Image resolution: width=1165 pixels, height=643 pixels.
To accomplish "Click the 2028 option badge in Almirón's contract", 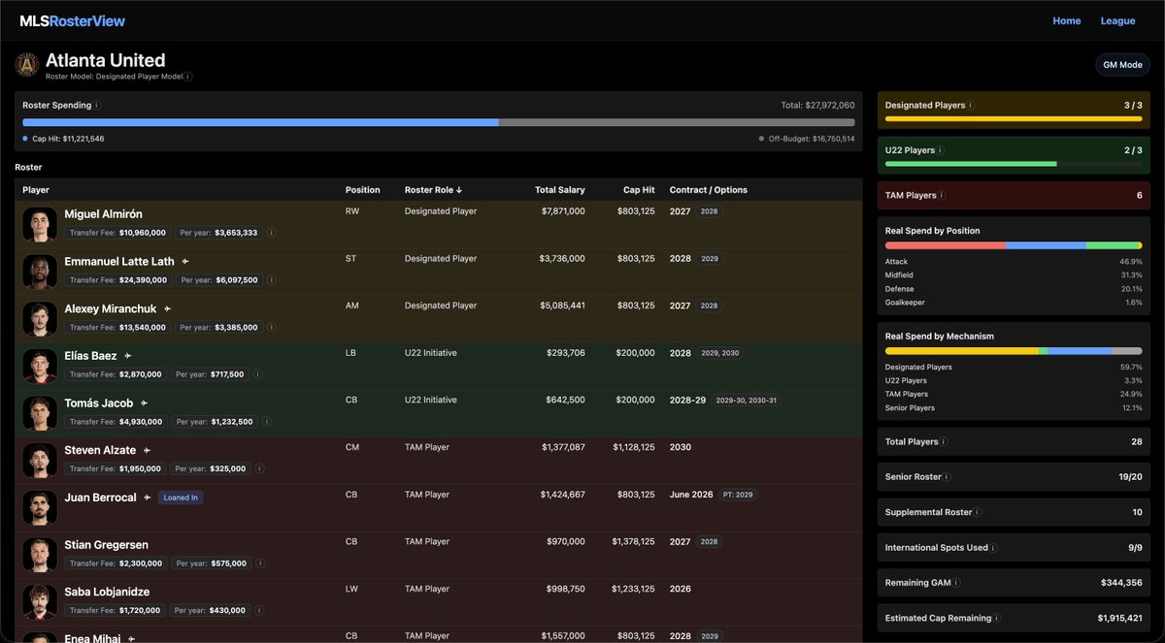I will tap(710, 210).
